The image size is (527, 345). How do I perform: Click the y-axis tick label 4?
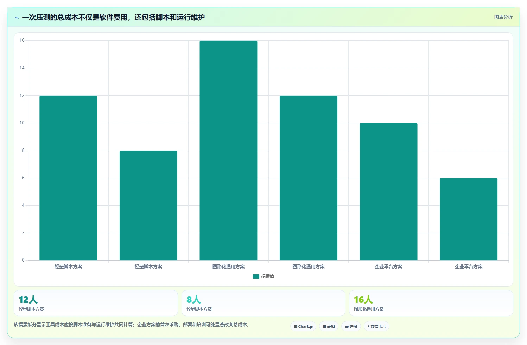pyautogui.click(x=23, y=205)
